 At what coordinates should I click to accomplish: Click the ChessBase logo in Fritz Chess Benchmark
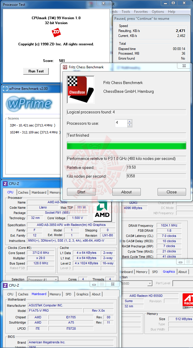click(81, 90)
